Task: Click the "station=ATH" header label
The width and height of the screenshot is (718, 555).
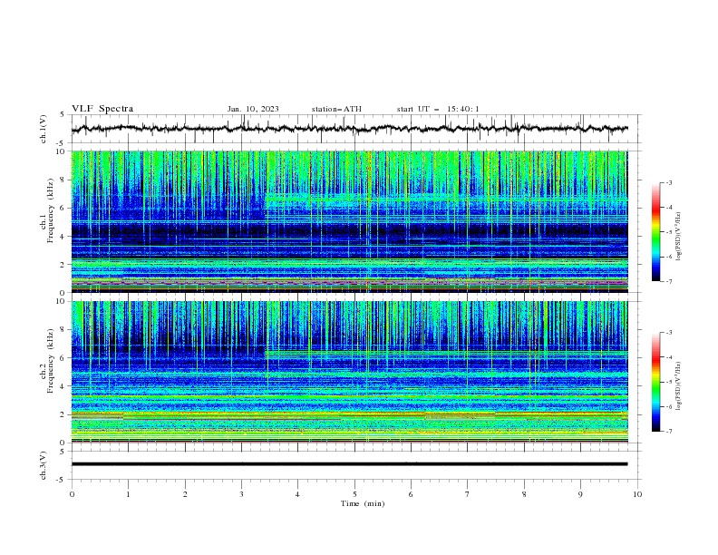Action: [x=336, y=109]
